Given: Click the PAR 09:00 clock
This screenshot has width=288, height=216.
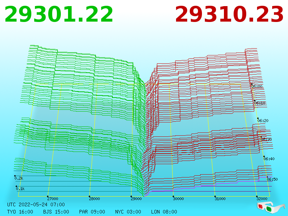Looking at the screenshot, I should [92, 212].
